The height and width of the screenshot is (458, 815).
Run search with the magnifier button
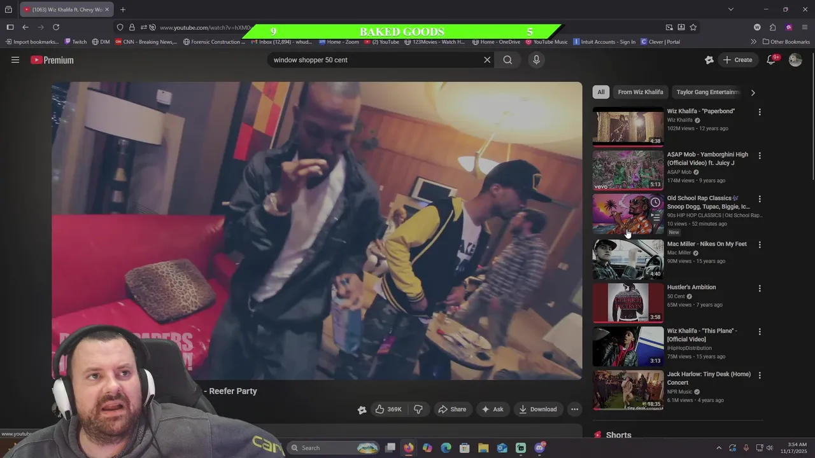tap(507, 60)
